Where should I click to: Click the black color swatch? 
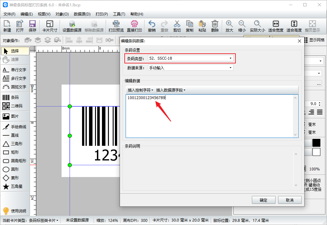click(316, 143)
